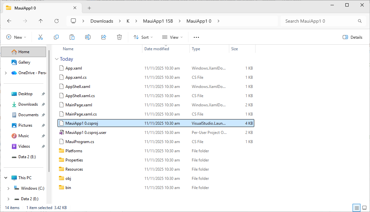This screenshot has width=370, height=212.
Task: Click the Share icon in toolbar
Action: (104, 37)
